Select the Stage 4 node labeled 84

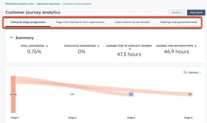tap(190, 94)
